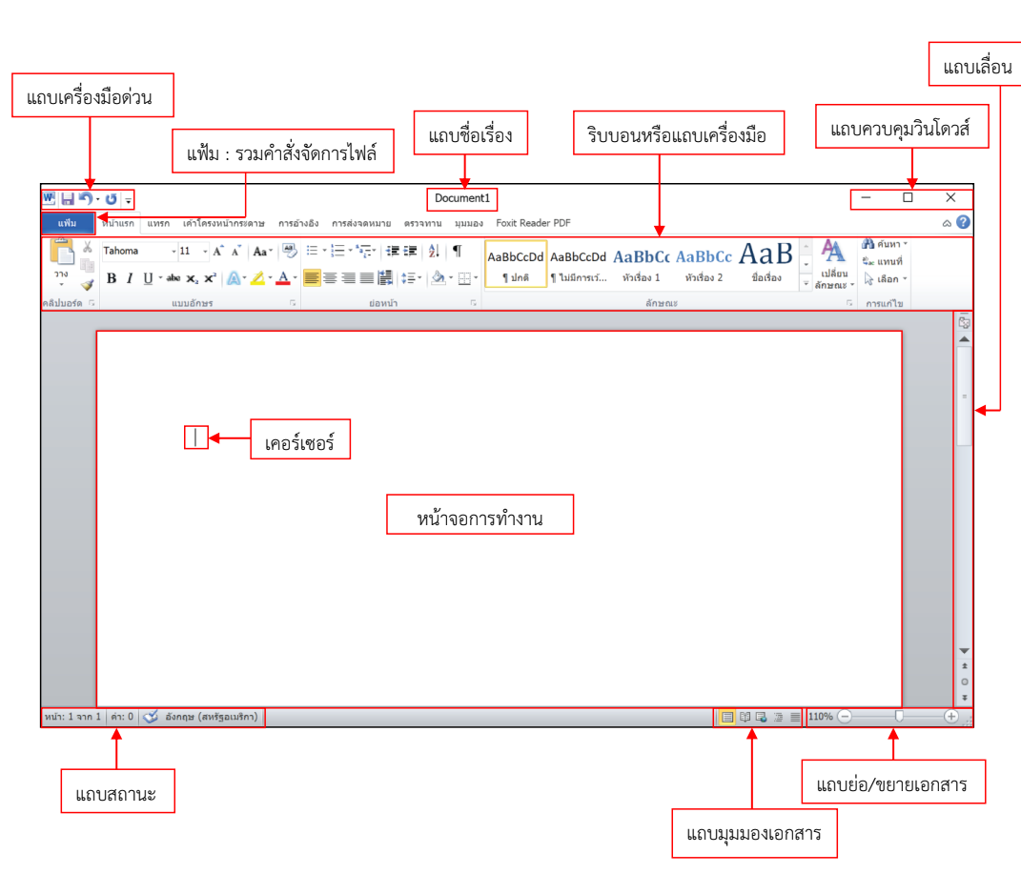Click the Undo arrow icon
This screenshot has height=874, width=1021.
85,199
